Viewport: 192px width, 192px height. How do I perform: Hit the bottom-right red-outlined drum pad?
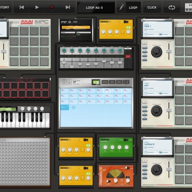(x=45, y=94)
